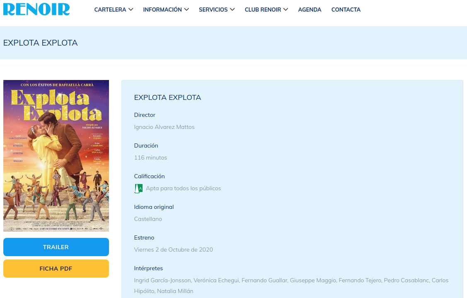Viewport: 467px width, 298px height.
Task: Click the Idioma original label
Action: [x=154, y=207]
